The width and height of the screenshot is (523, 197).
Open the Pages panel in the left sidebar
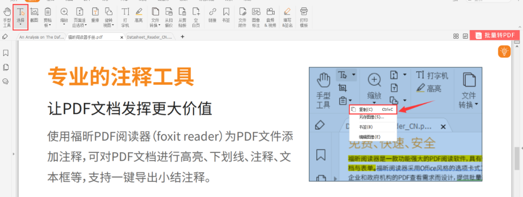tap(6, 67)
